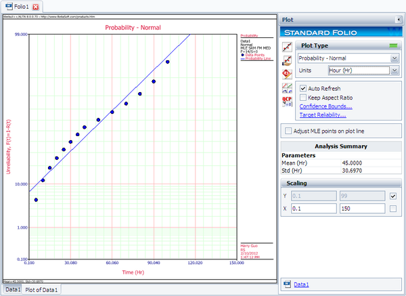Click the Unreliability Y-axis label
The width and height of the screenshot is (406, 296).
tap(8, 147)
